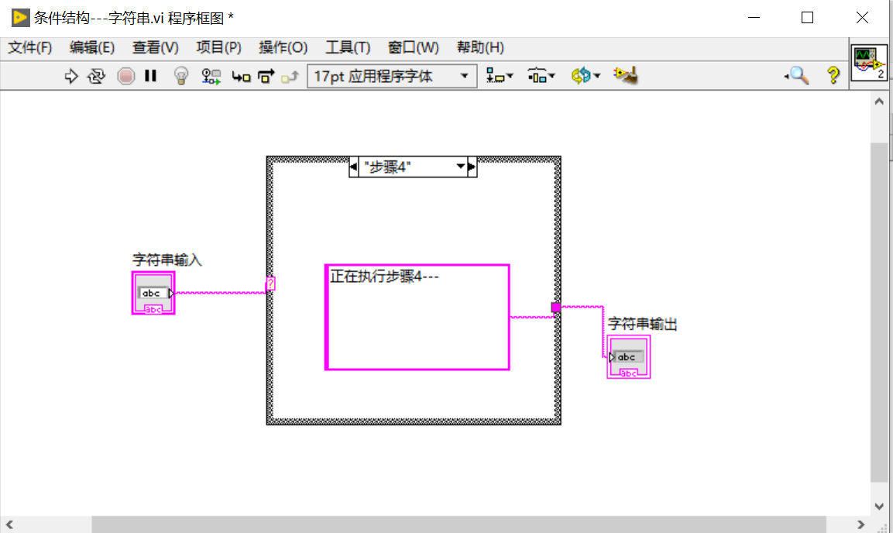Image resolution: width=893 pixels, height=533 pixels.
Task: Click the 字符串输出 label
Action: (x=642, y=324)
